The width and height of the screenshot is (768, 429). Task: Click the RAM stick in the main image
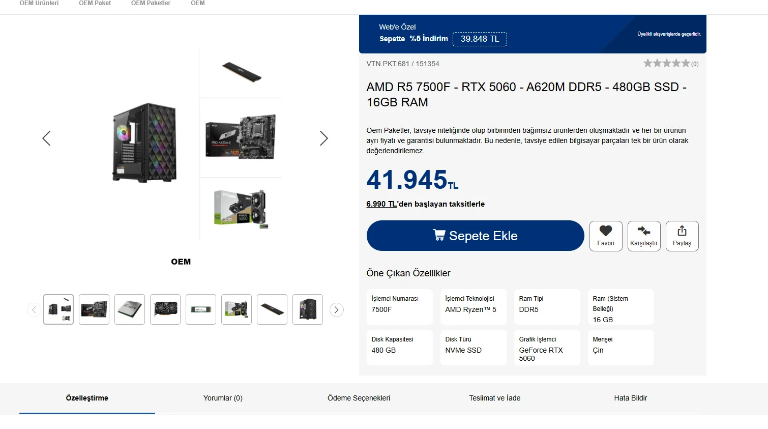pyautogui.click(x=242, y=72)
